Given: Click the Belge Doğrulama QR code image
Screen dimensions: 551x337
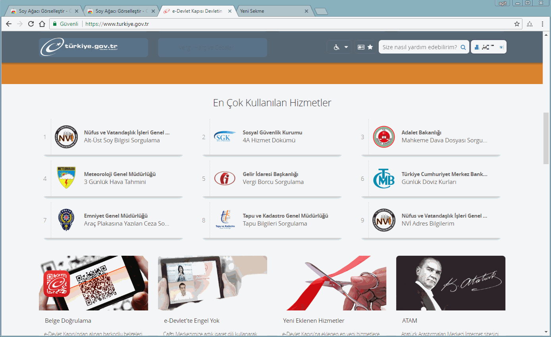Looking at the screenshot, I should [x=93, y=283].
